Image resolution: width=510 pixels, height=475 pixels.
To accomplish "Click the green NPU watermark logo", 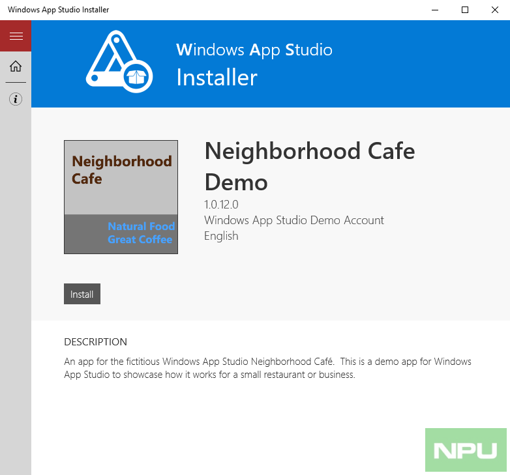I will [466, 450].
